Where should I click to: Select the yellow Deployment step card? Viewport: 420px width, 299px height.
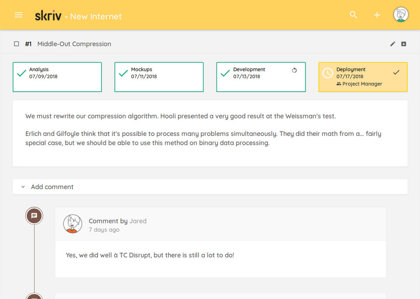coord(363,77)
